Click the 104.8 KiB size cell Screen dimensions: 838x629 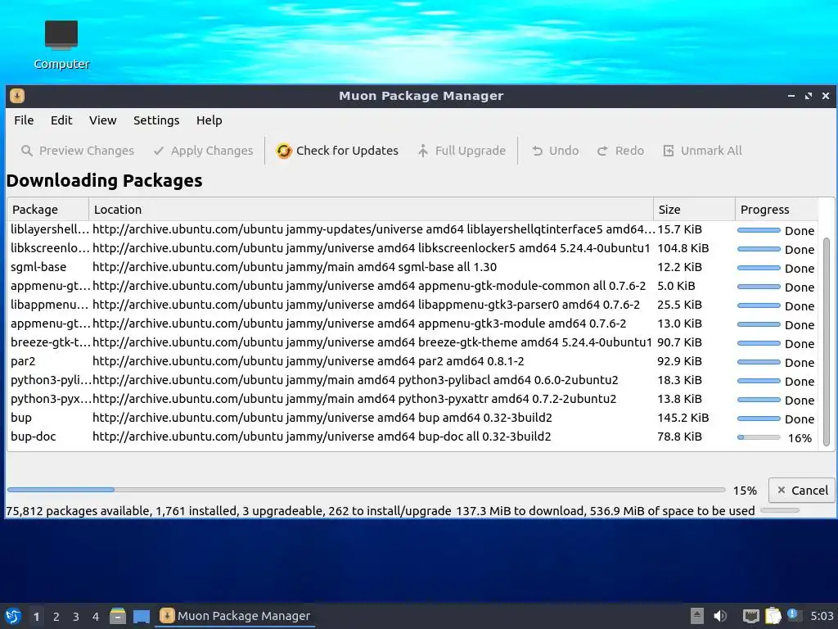click(683, 248)
